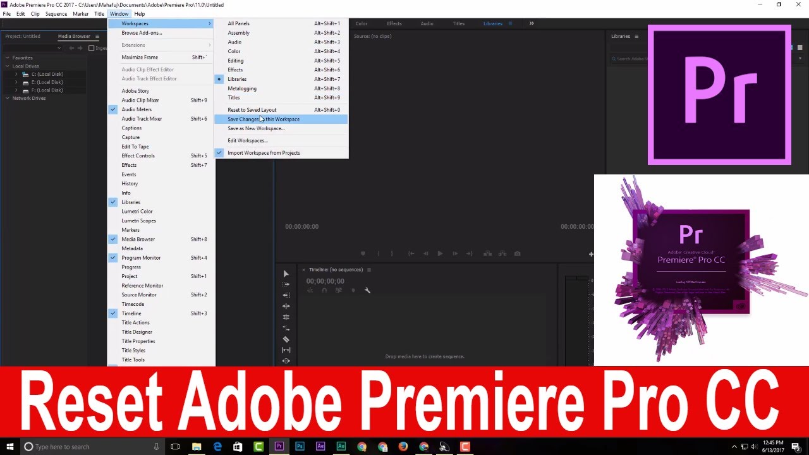Toggle timeline snap magnet icon
Viewport: 809px width, 455px height.
coord(324,291)
